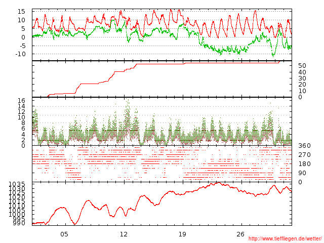Click the "05" date label on the x-axis

64,234
